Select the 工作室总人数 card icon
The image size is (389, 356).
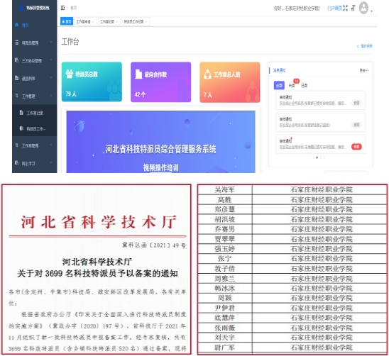tap(207, 74)
